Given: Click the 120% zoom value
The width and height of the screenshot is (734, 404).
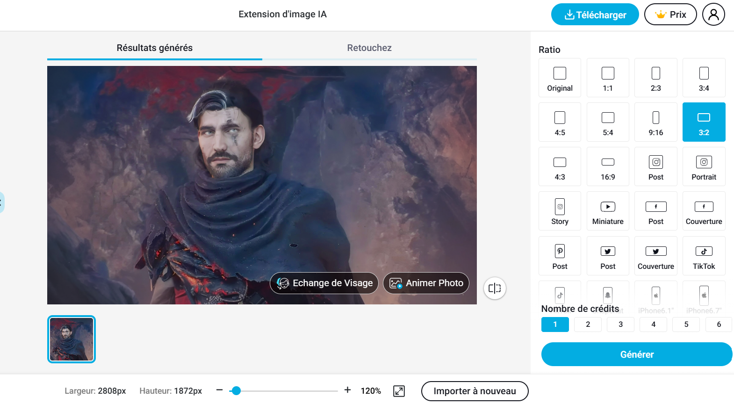Looking at the screenshot, I should (x=371, y=391).
